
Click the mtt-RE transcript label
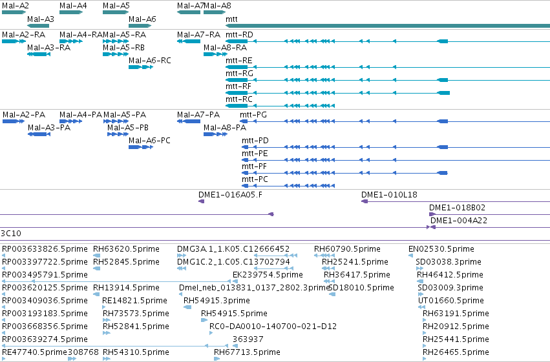[239, 61]
